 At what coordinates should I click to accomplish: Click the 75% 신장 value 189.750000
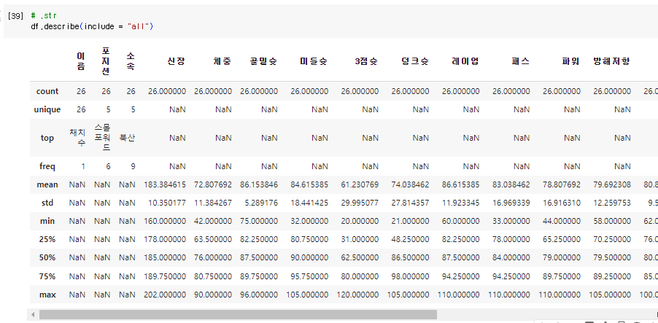165,276
